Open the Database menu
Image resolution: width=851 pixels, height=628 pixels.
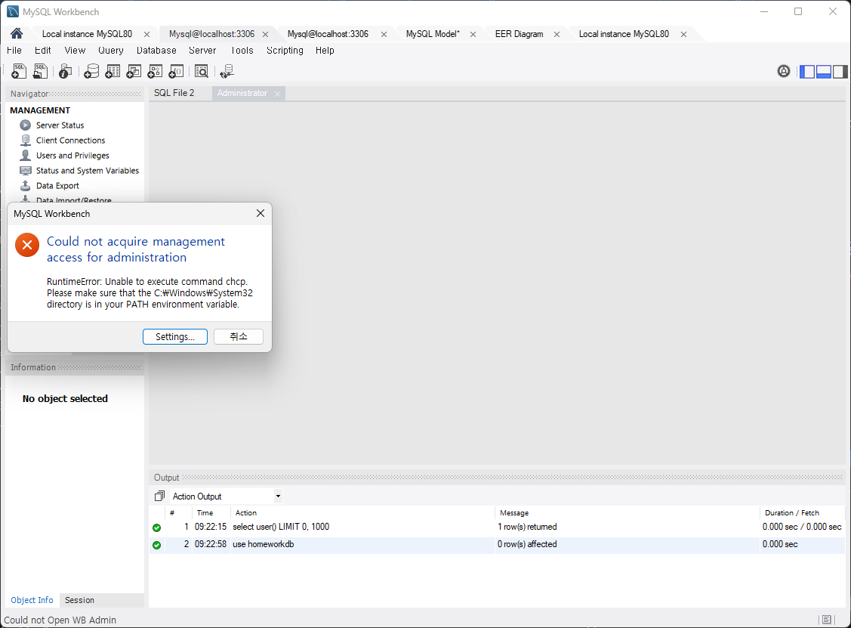click(156, 51)
